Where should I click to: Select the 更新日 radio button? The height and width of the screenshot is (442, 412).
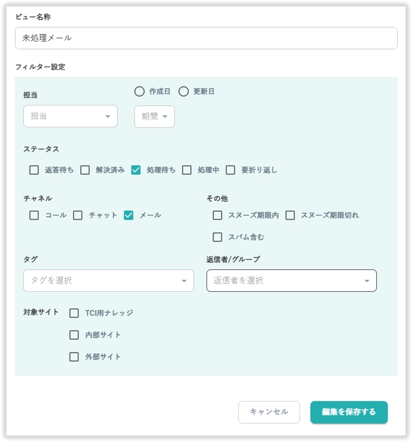click(x=184, y=92)
